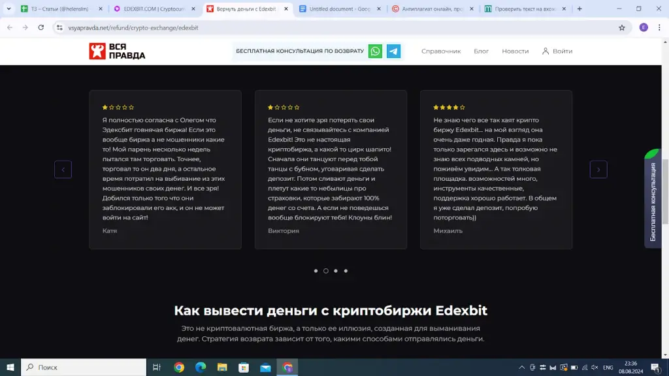
Task: Go forward in browser history
Action: click(25, 27)
